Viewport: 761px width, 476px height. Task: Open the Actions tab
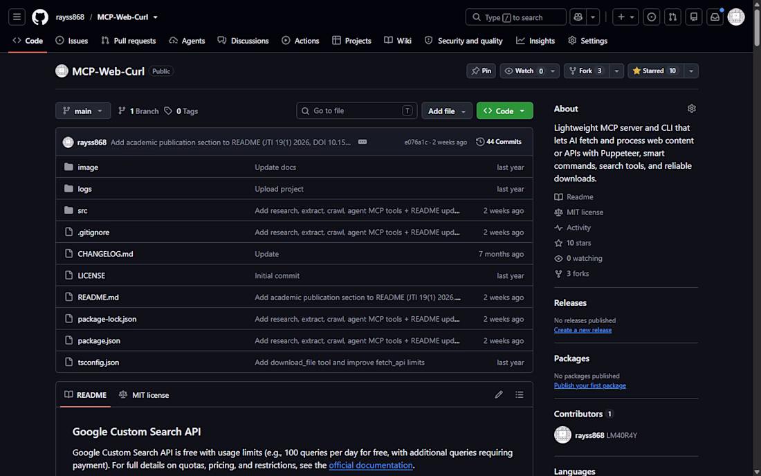point(300,41)
